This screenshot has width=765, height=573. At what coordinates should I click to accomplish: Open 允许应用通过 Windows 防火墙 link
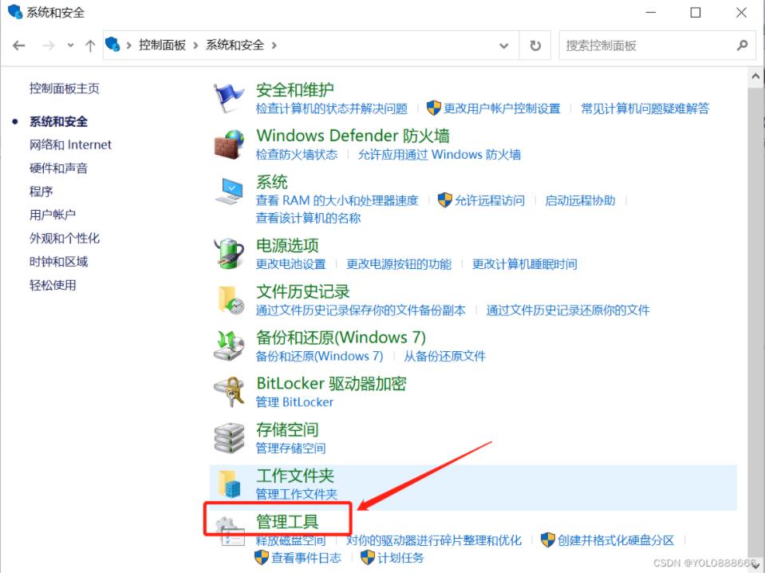coord(439,155)
